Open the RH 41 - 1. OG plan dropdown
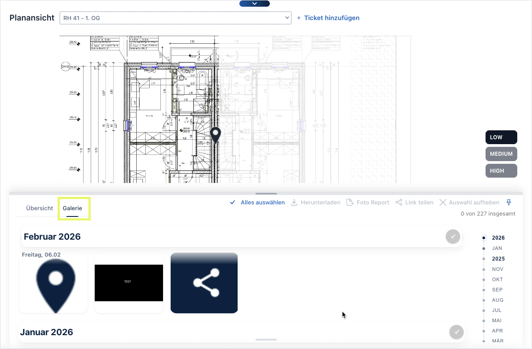532x349 pixels. click(175, 18)
